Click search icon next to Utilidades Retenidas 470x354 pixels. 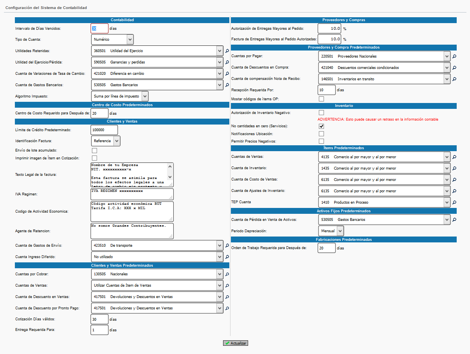(227, 51)
